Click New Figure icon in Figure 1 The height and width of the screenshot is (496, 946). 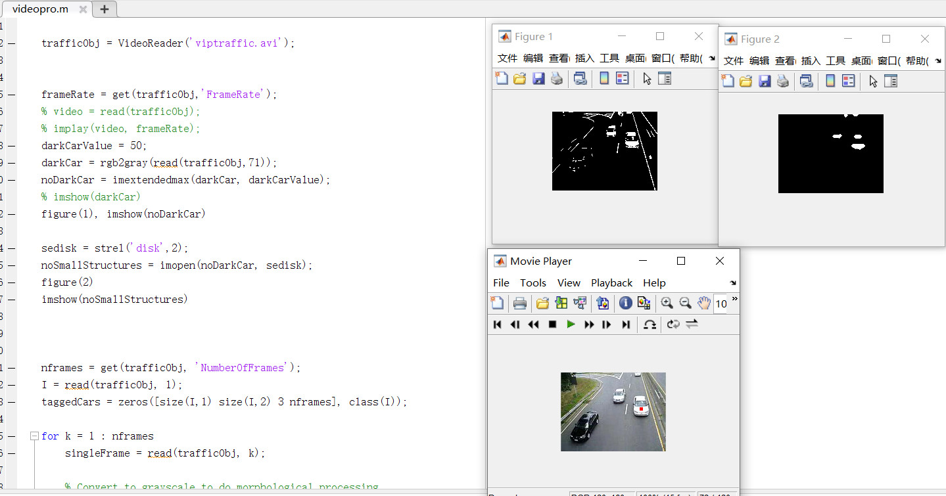pyautogui.click(x=502, y=79)
